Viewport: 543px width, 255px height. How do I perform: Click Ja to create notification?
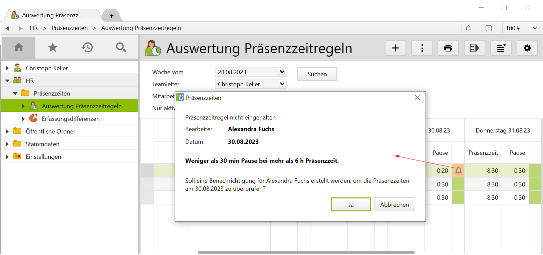[351, 204]
